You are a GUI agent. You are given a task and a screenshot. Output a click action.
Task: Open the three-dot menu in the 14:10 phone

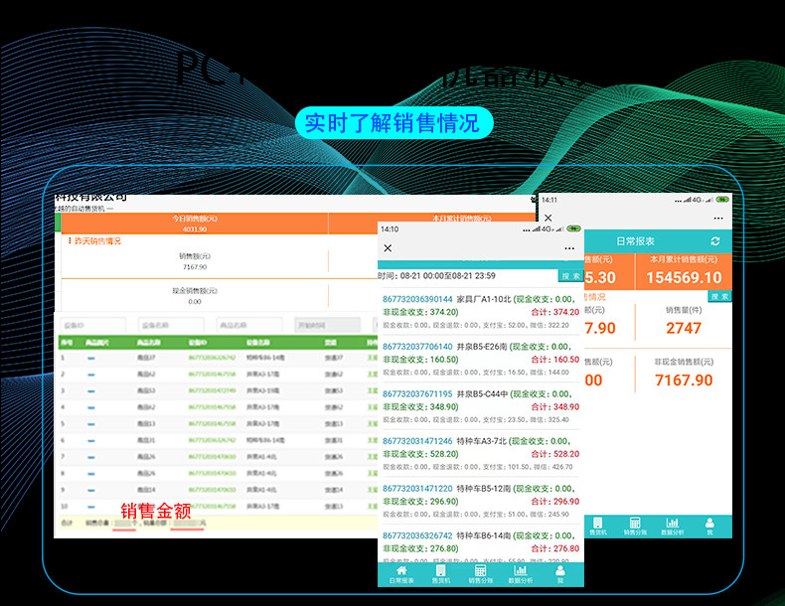(x=568, y=248)
